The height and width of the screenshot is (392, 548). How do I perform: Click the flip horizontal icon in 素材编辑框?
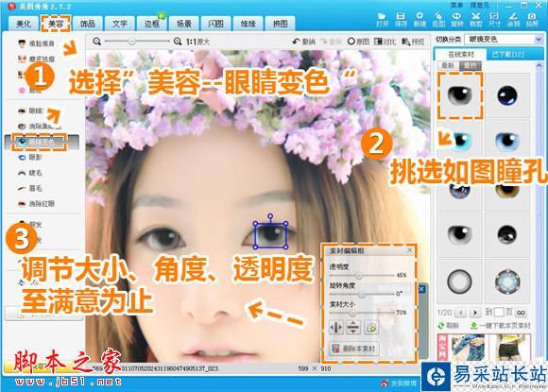(335, 328)
